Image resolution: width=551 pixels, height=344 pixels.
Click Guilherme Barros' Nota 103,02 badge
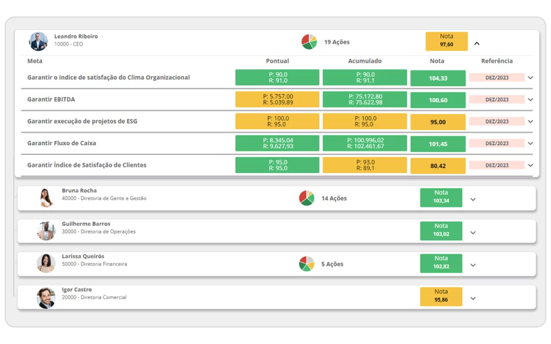click(441, 231)
